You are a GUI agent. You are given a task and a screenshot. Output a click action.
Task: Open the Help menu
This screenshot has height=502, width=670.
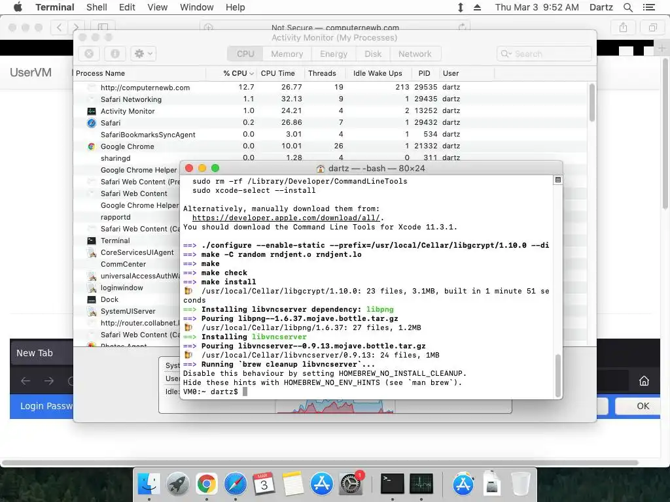[x=236, y=7]
